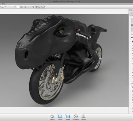Select the unselected radio button in right panel

[132, 45]
